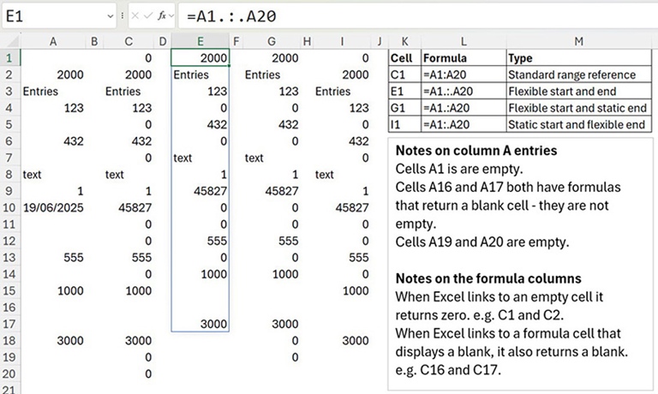Viewport: 658px width, 394px height.
Task: Click the Name Box showing E1
Action: [x=51, y=16]
